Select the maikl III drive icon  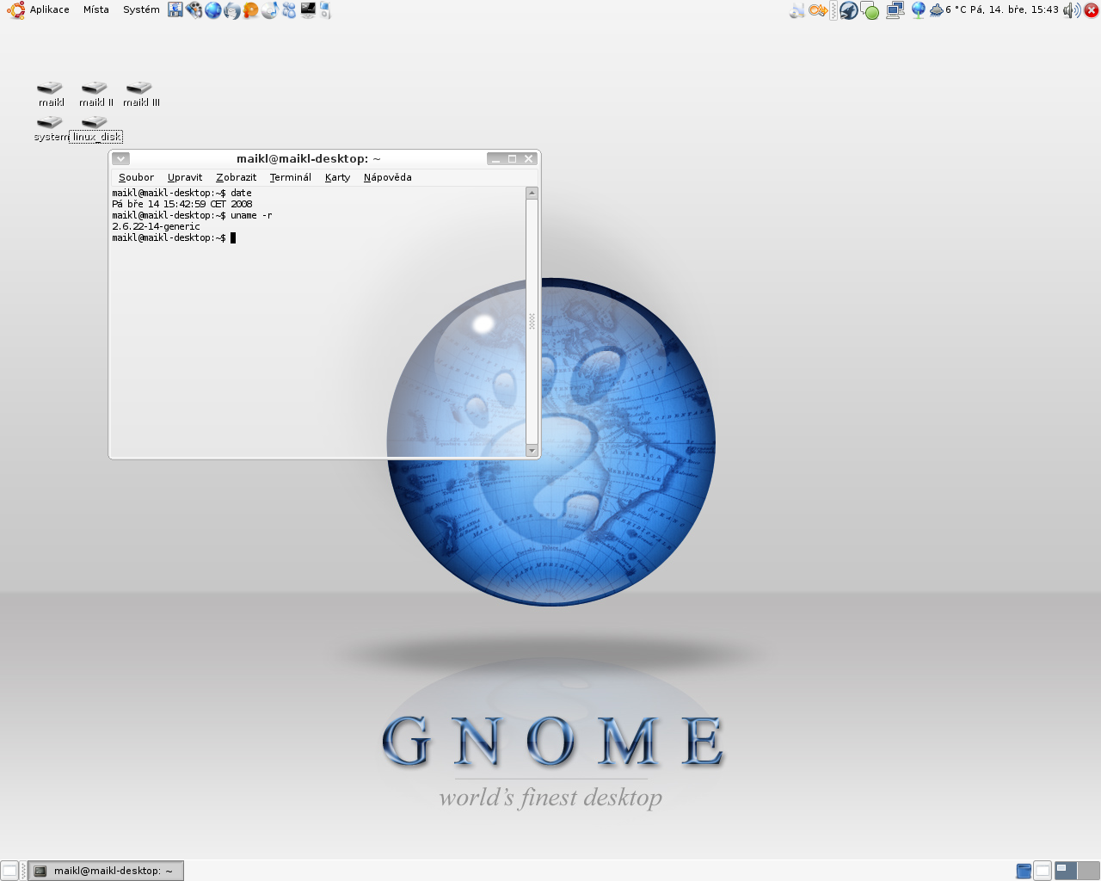coord(141,93)
